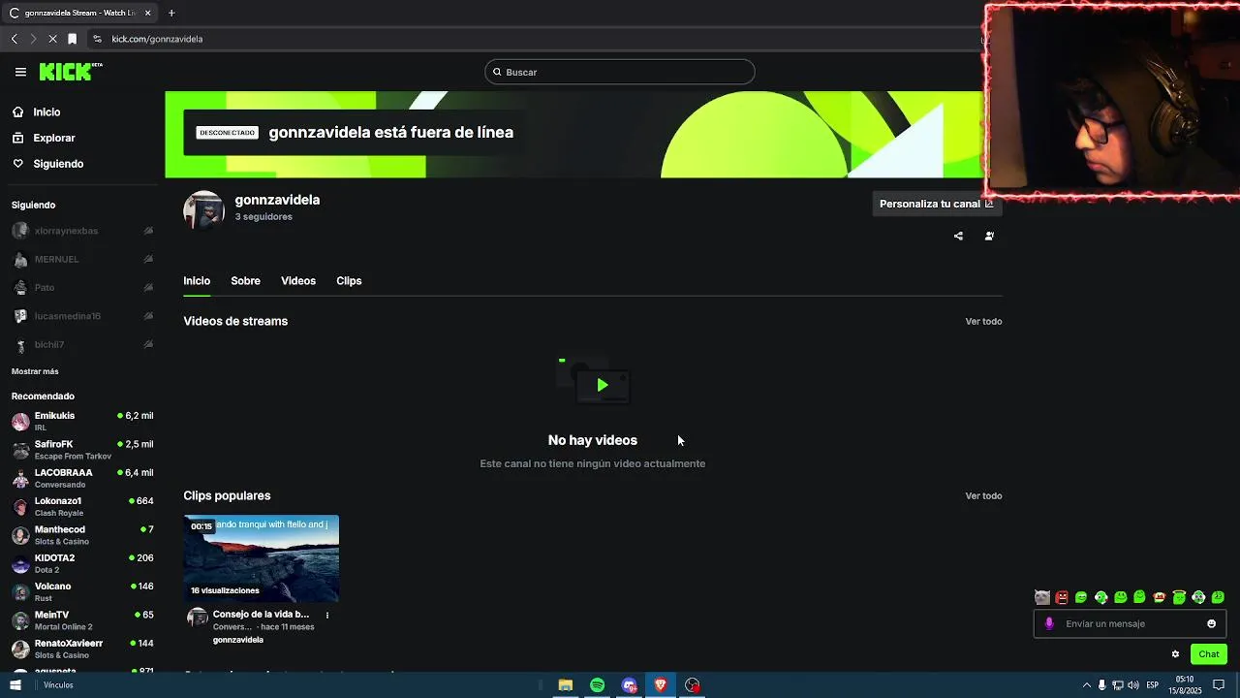1240x698 pixels.
Task: Open Discord from taskbar
Action: coord(630,685)
